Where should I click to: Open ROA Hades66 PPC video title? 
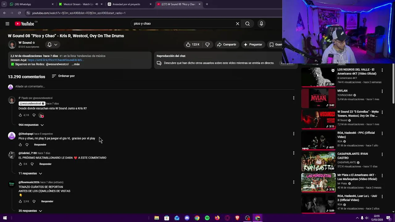pos(356,135)
